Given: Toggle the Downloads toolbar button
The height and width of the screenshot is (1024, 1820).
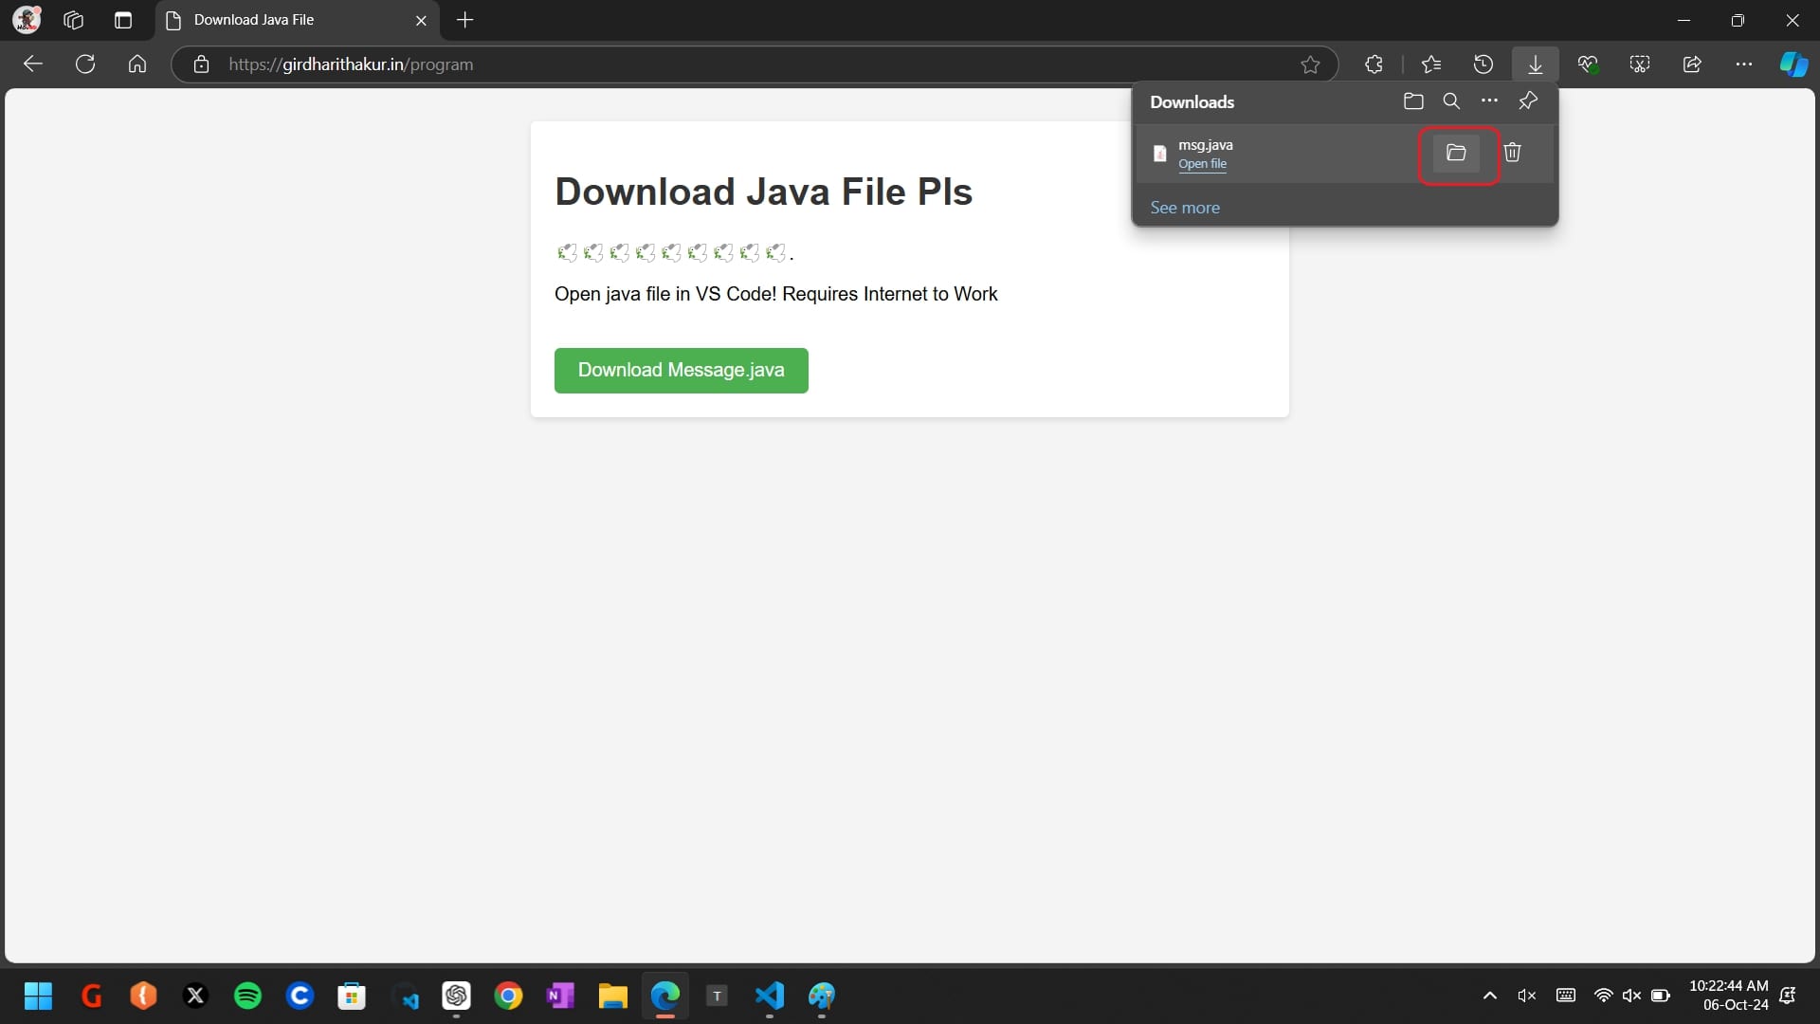Looking at the screenshot, I should (x=1535, y=64).
